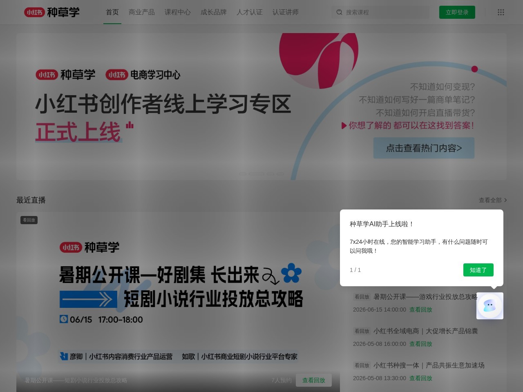The height and width of the screenshot is (392, 523).
Task: Open the 暑期公开课 短剧小说 live thumbnail
Action: (178, 302)
